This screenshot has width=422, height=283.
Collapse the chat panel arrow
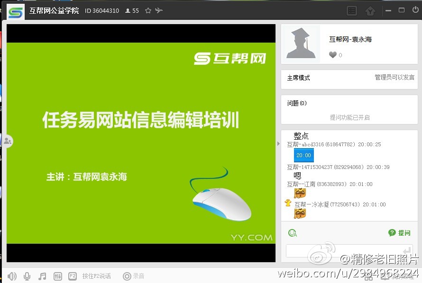point(278,144)
